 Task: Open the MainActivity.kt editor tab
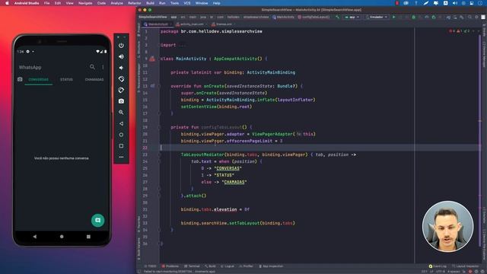(x=158, y=24)
